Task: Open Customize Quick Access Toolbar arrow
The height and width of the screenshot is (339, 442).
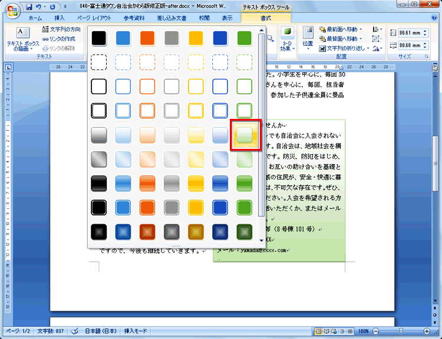Action: [65, 6]
